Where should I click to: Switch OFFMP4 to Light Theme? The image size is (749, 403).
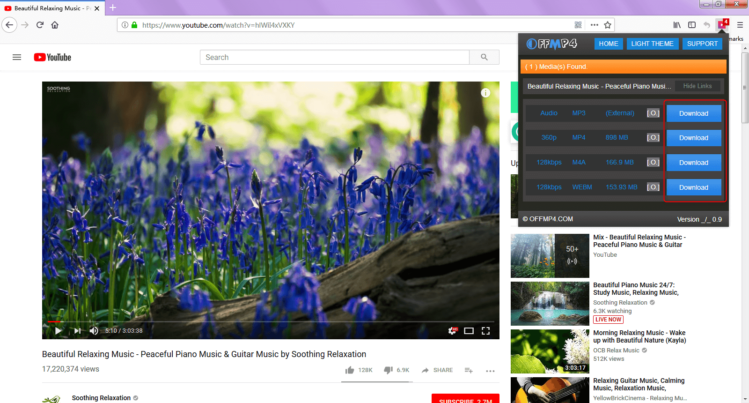point(652,44)
